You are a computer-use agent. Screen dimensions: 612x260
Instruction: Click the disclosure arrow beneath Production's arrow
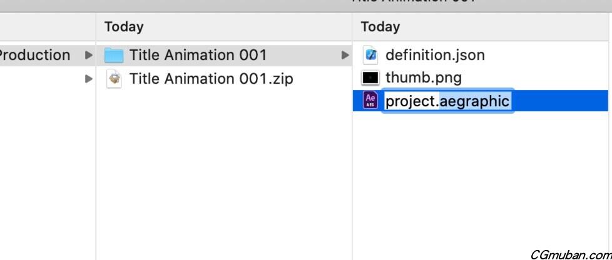click(88, 79)
